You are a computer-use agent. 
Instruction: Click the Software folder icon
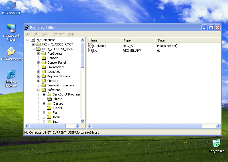(x=44, y=90)
